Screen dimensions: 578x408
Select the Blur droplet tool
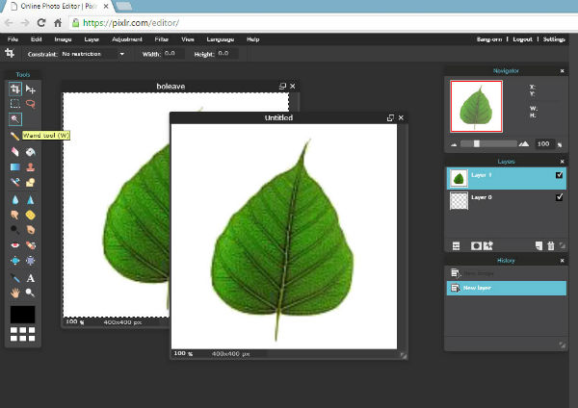tap(15, 200)
